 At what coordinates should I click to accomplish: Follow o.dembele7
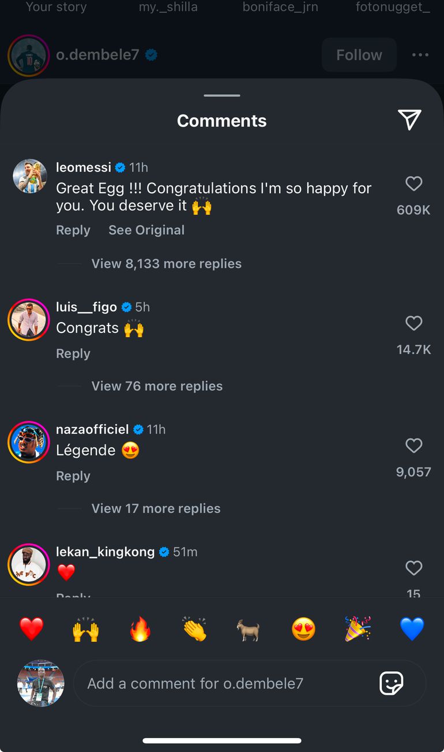click(359, 55)
